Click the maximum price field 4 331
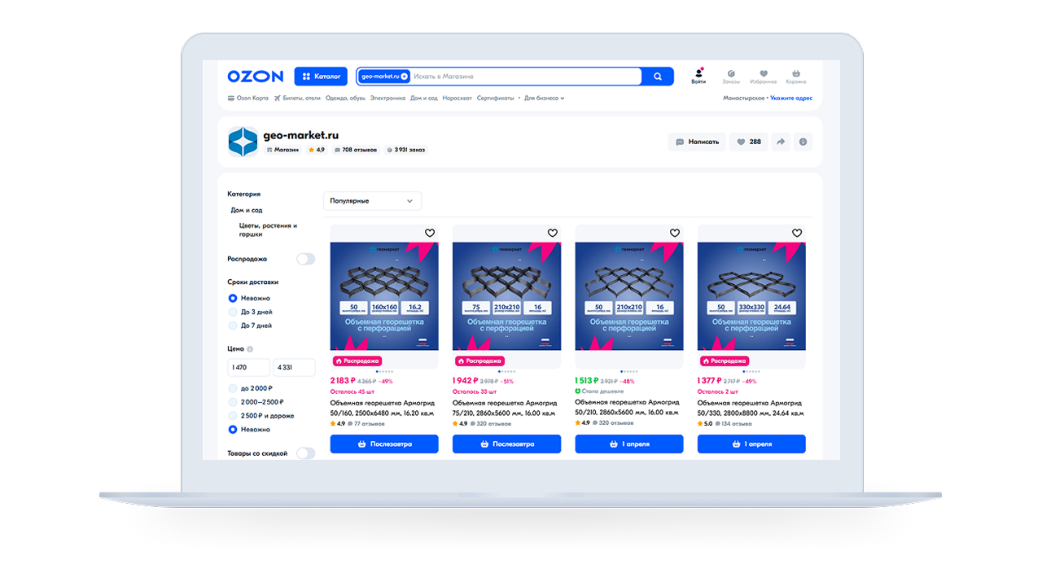Viewport: 1042px width, 586px height. 294,368
